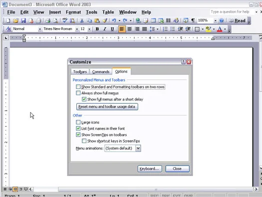Image resolution: width=262 pixels, height=197 pixels.
Task: Open the Research tool icon
Action: (x=72, y=21)
